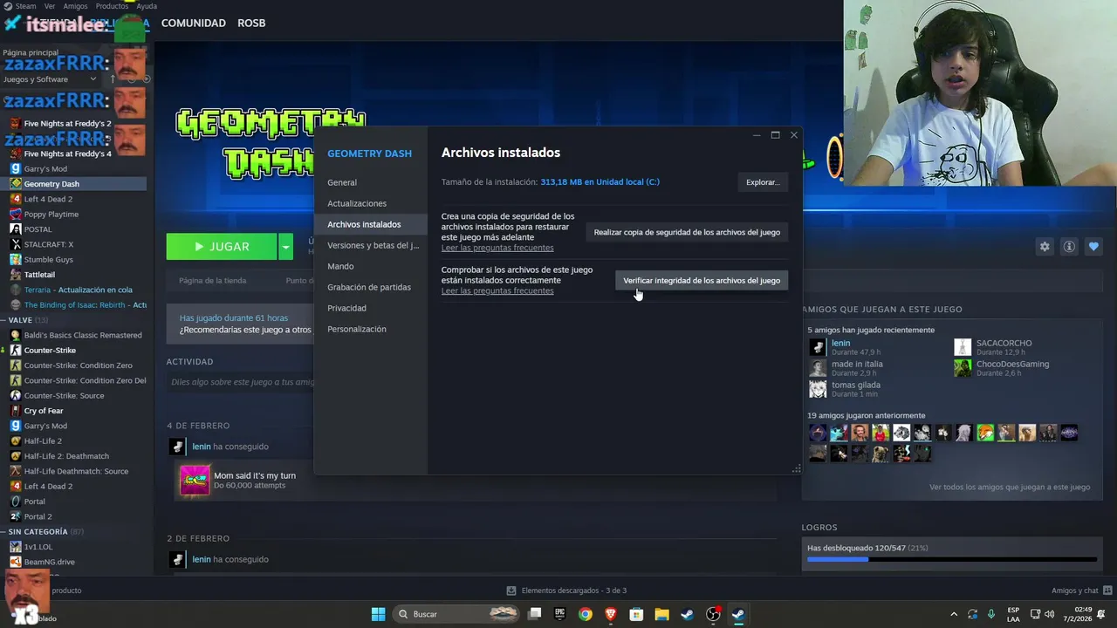Click Verificar integridad de los archivos
This screenshot has width=1117, height=628.
(x=702, y=280)
